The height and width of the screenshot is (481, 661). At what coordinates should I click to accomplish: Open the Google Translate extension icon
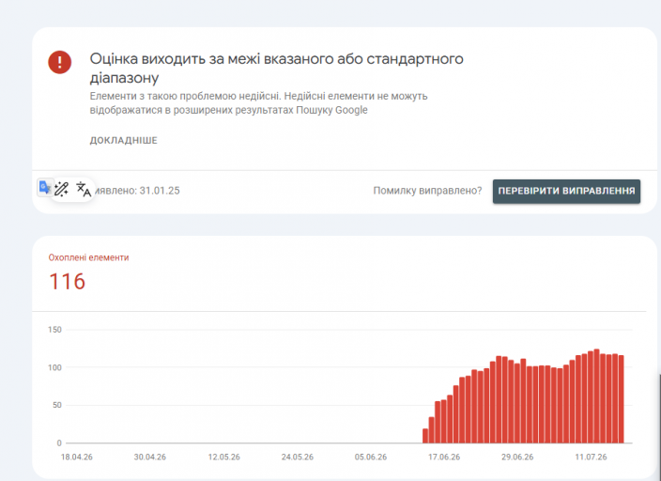click(45, 187)
